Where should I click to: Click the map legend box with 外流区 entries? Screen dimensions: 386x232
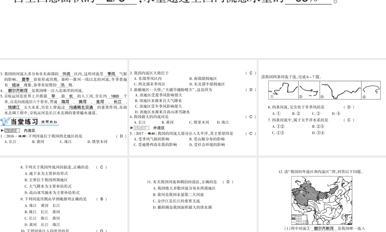click(299, 219)
